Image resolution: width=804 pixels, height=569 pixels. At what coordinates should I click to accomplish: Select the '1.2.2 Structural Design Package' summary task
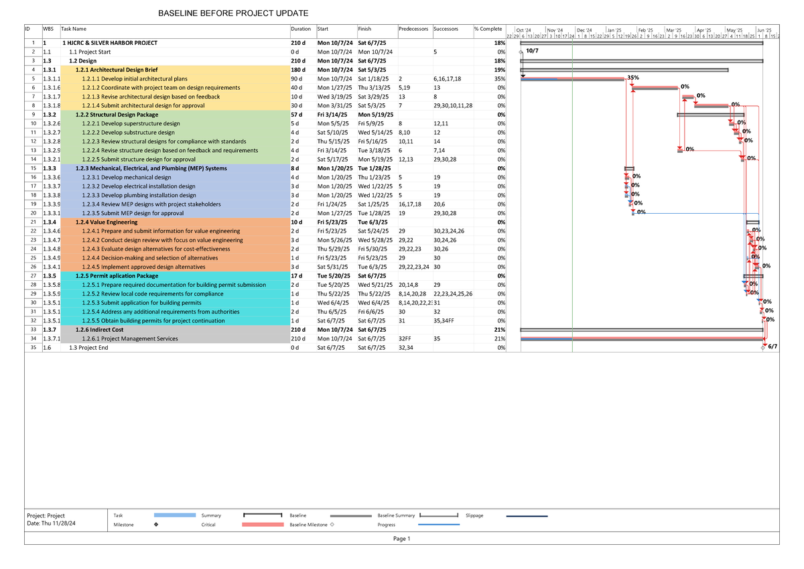point(117,115)
